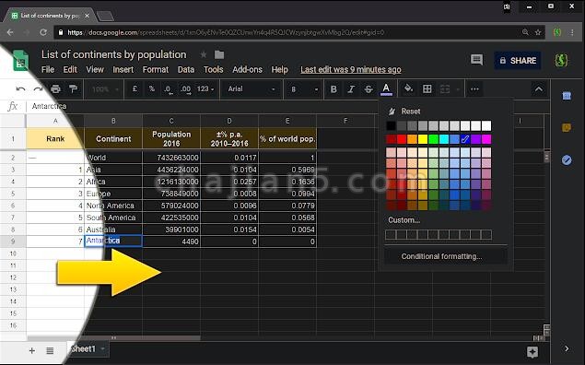The height and width of the screenshot is (365, 585).
Task: Bookmark this page with star icon
Action: (x=538, y=32)
